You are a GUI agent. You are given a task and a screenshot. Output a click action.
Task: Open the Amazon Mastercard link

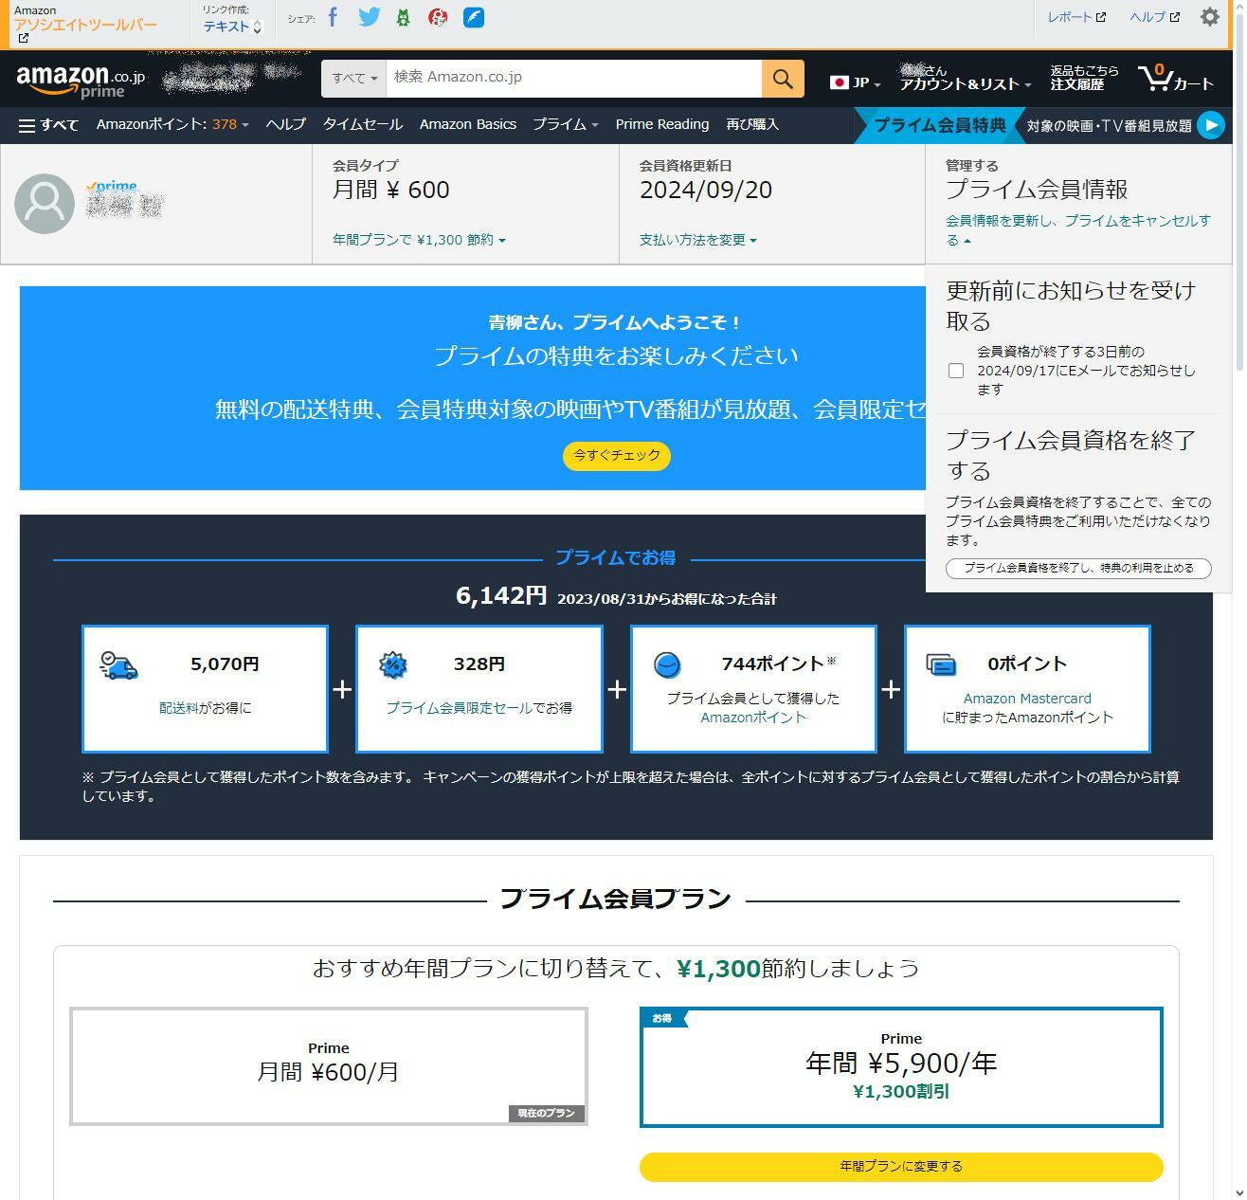[x=1027, y=699]
